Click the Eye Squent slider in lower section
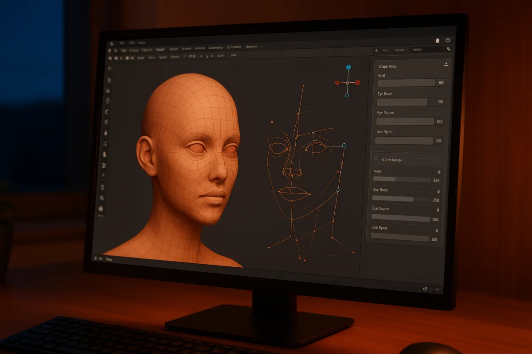The image size is (532, 354). coord(400,219)
